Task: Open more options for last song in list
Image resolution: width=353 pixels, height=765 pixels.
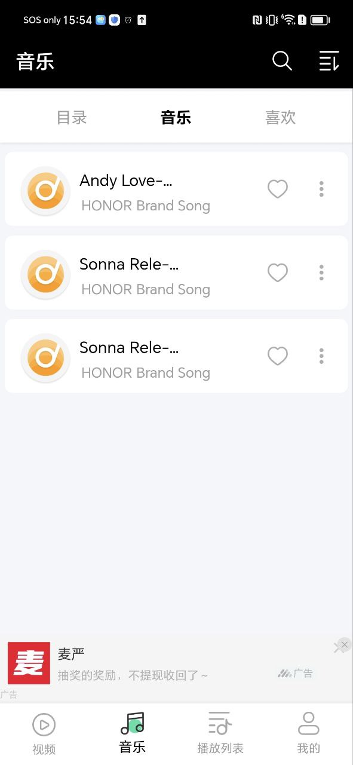Action: [321, 356]
